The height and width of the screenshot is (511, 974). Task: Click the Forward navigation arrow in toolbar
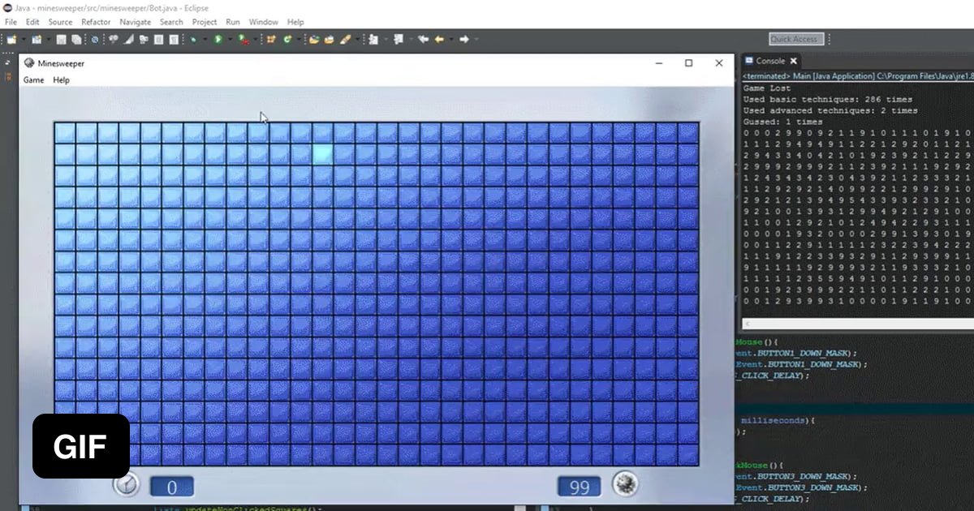tap(464, 39)
